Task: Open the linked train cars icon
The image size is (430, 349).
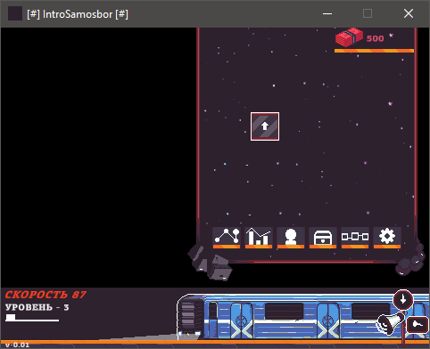Action: 355,238
